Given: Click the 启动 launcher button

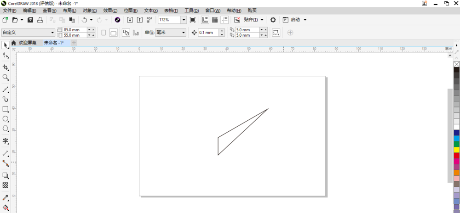Looking at the screenshot, I should pos(295,20).
